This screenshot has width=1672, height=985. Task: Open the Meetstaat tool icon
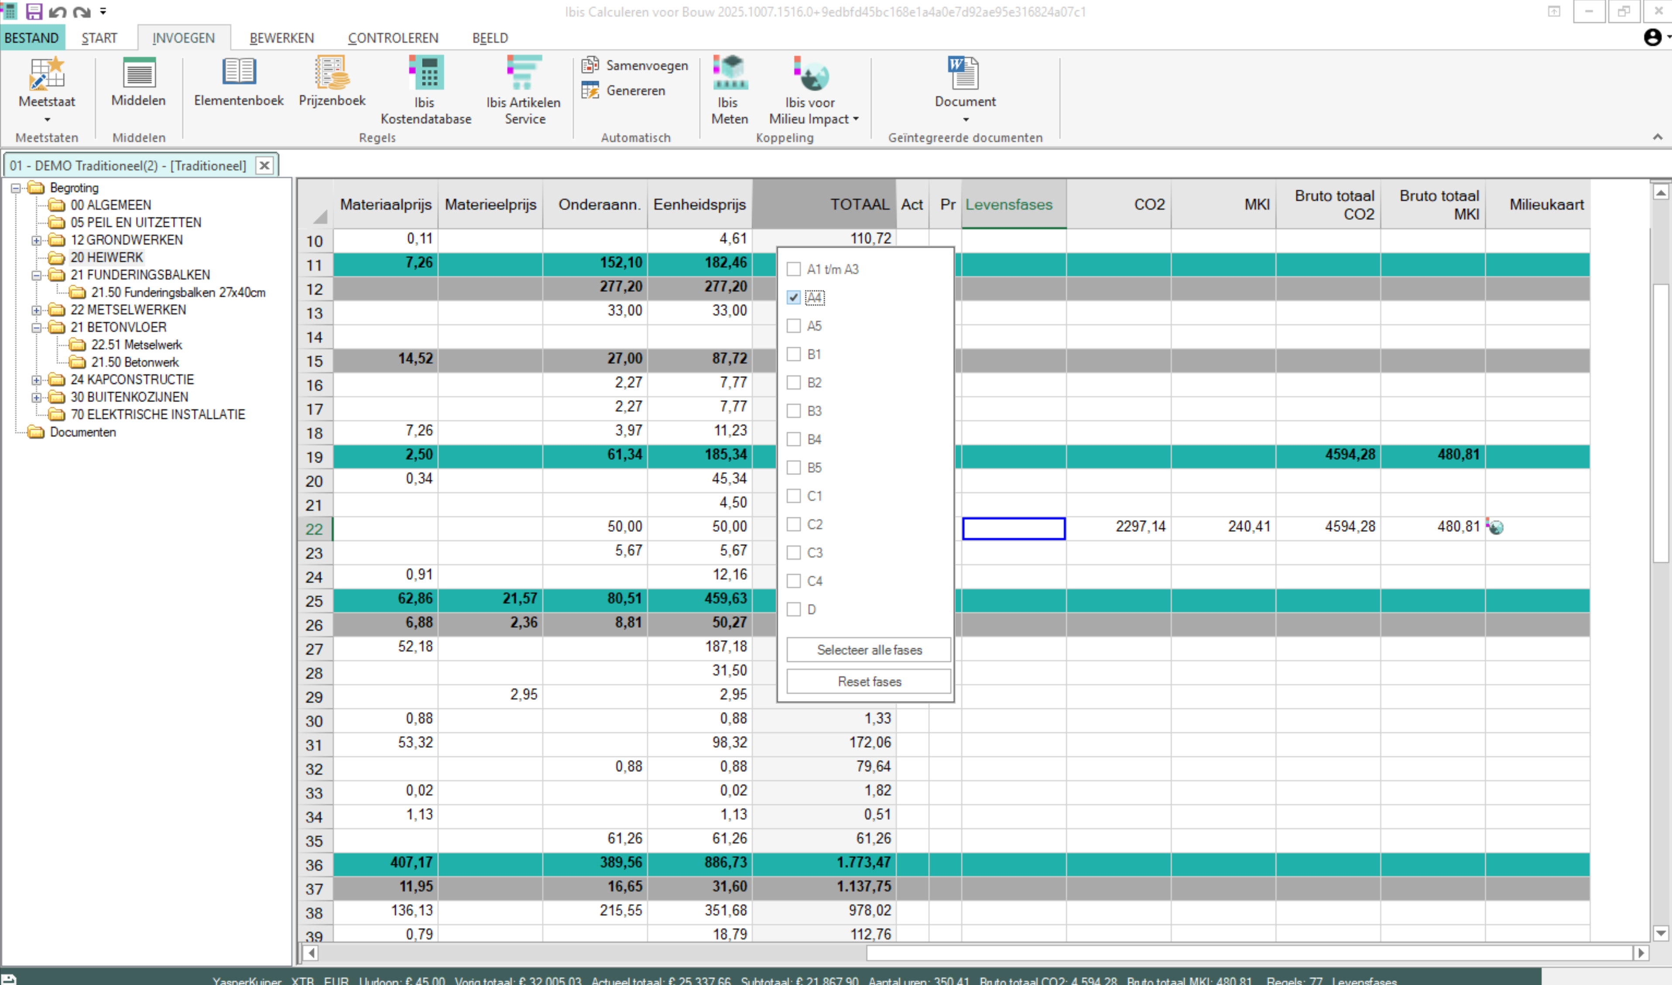pos(46,74)
